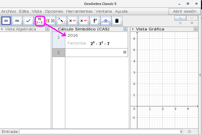Open the Herramientas menu

pyautogui.click(x=79, y=11)
